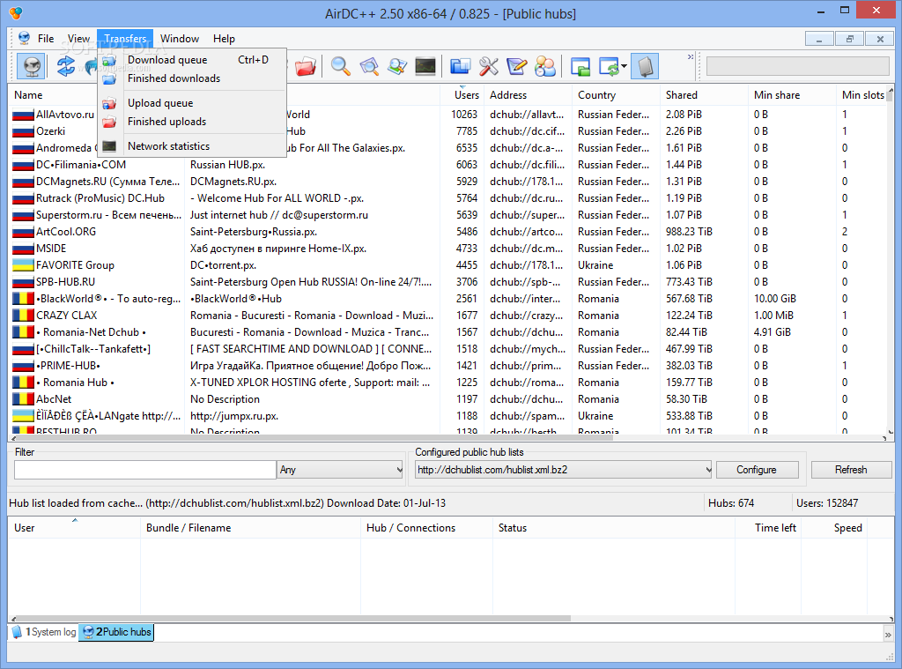The height and width of the screenshot is (669, 902).
Task: Open Search spy toolbar icon
Action: pos(397,67)
